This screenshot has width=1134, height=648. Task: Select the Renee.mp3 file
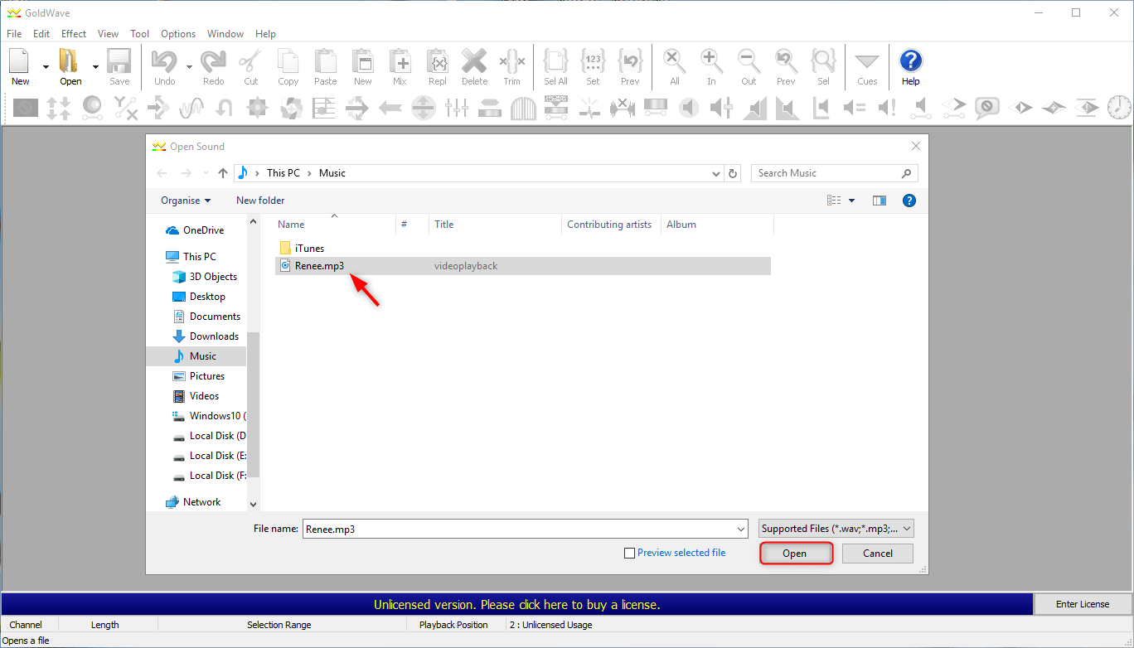(523, 266)
